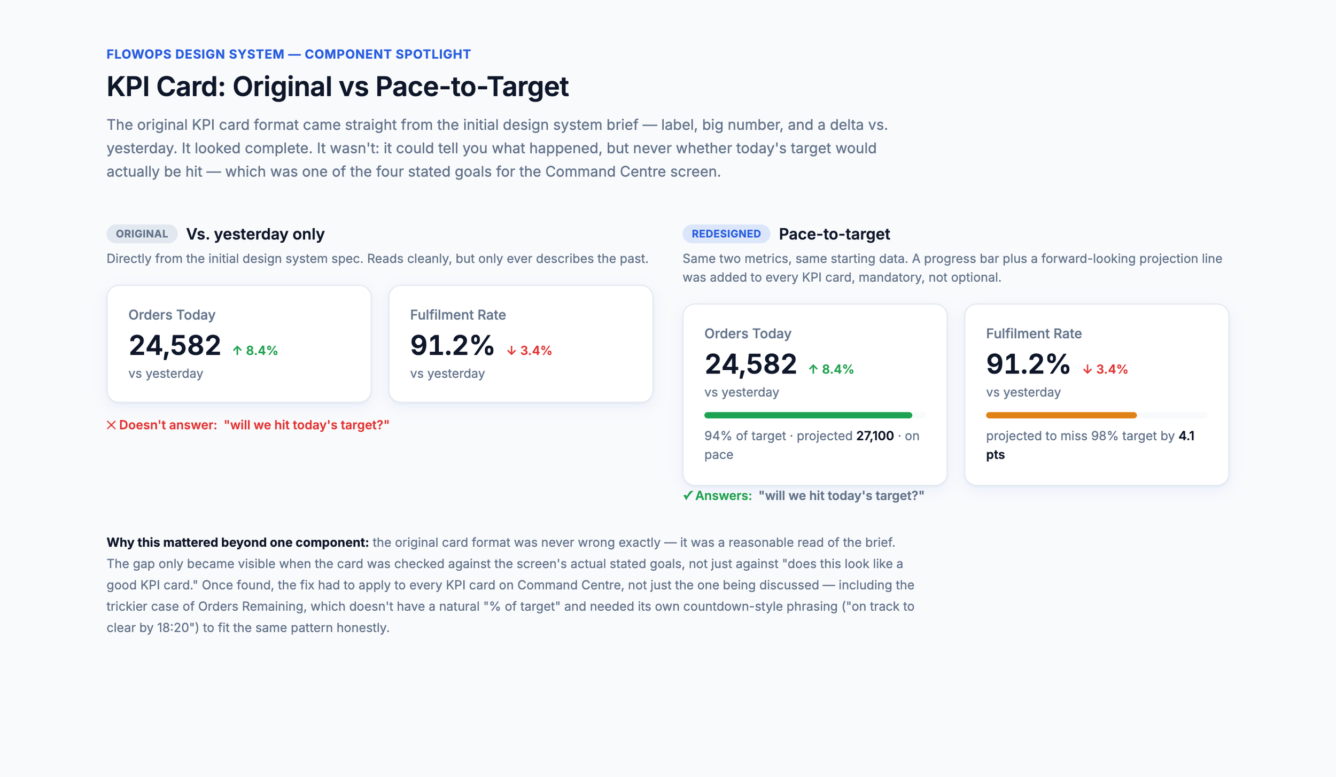Screen dimensions: 1336x777
Task: Click the green checkmark beside "Answers"
Action: pyautogui.click(x=688, y=496)
